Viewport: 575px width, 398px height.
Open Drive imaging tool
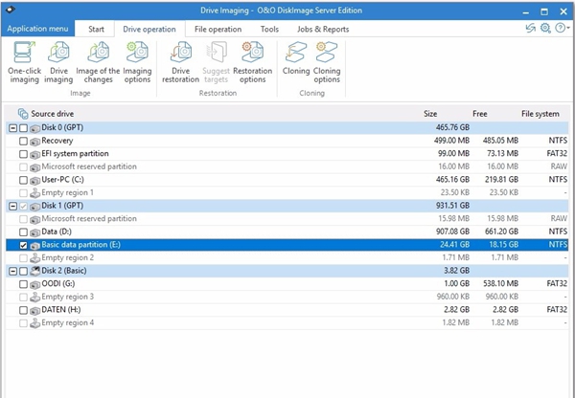coord(58,62)
